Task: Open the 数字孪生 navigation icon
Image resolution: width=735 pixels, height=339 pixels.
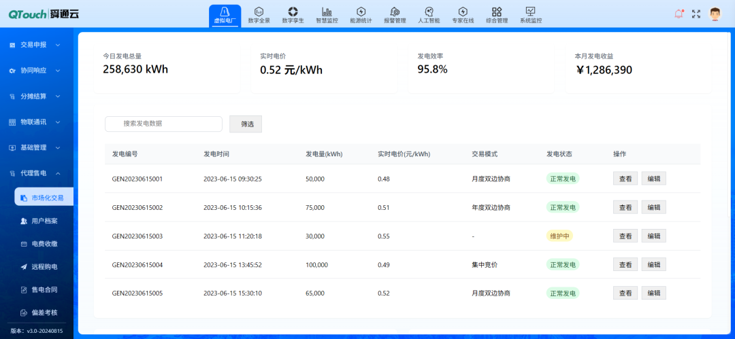Action: coord(293,12)
